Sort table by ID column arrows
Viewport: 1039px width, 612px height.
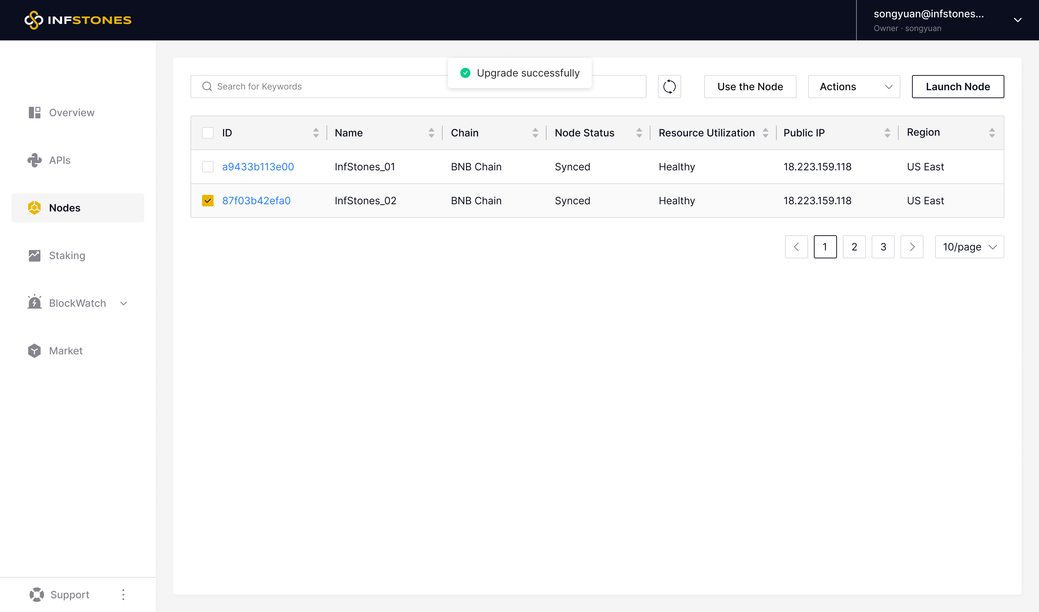coord(316,133)
